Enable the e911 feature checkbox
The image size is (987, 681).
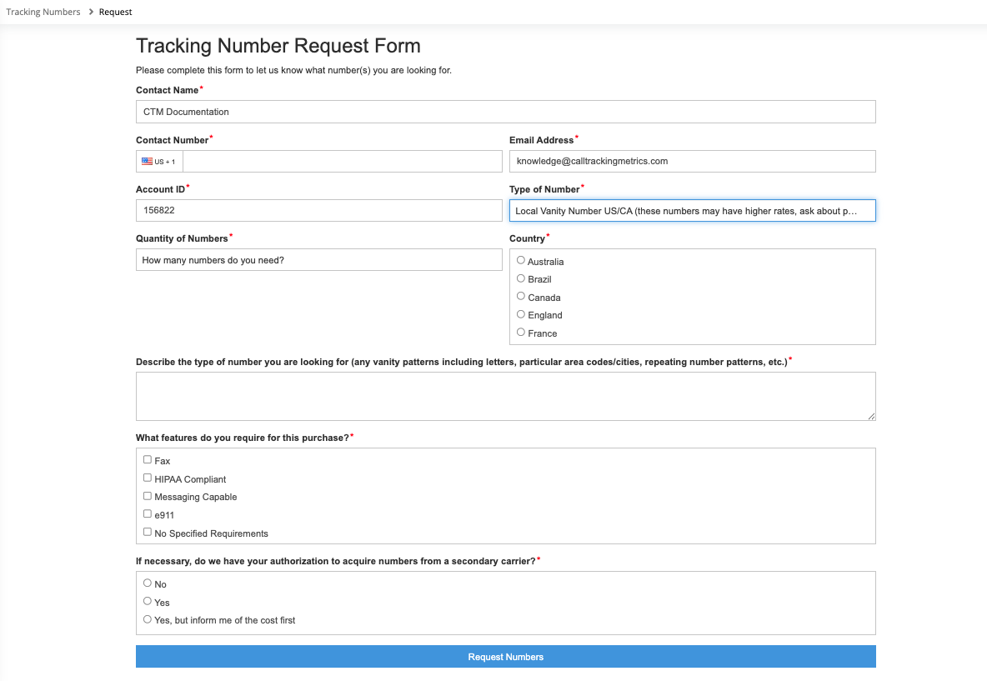[148, 514]
